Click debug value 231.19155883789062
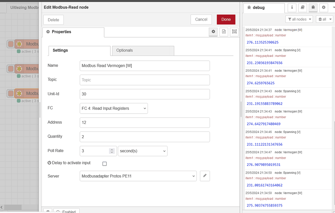This screenshot has height=213, width=335. (x=264, y=104)
